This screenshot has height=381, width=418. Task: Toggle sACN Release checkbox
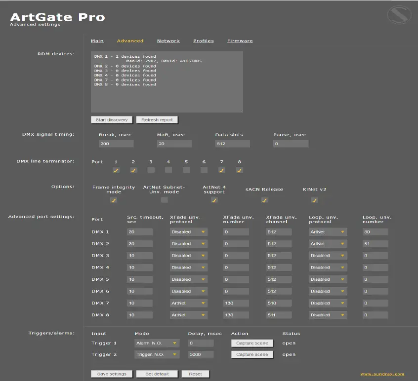[x=264, y=200]
